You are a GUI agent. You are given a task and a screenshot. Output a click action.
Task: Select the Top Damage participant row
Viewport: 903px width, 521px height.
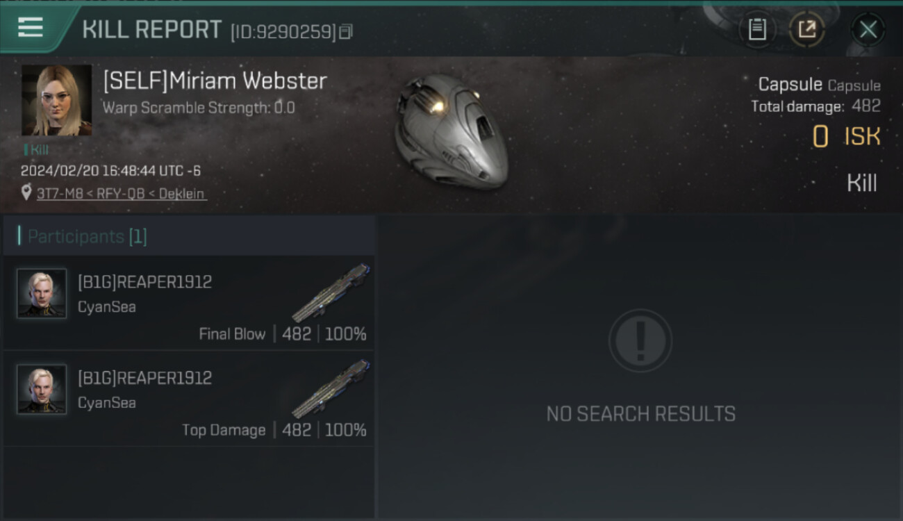[x=189, y=399]
